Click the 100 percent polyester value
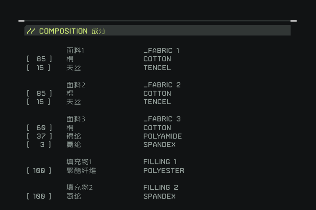 click(x=39, y=171)
